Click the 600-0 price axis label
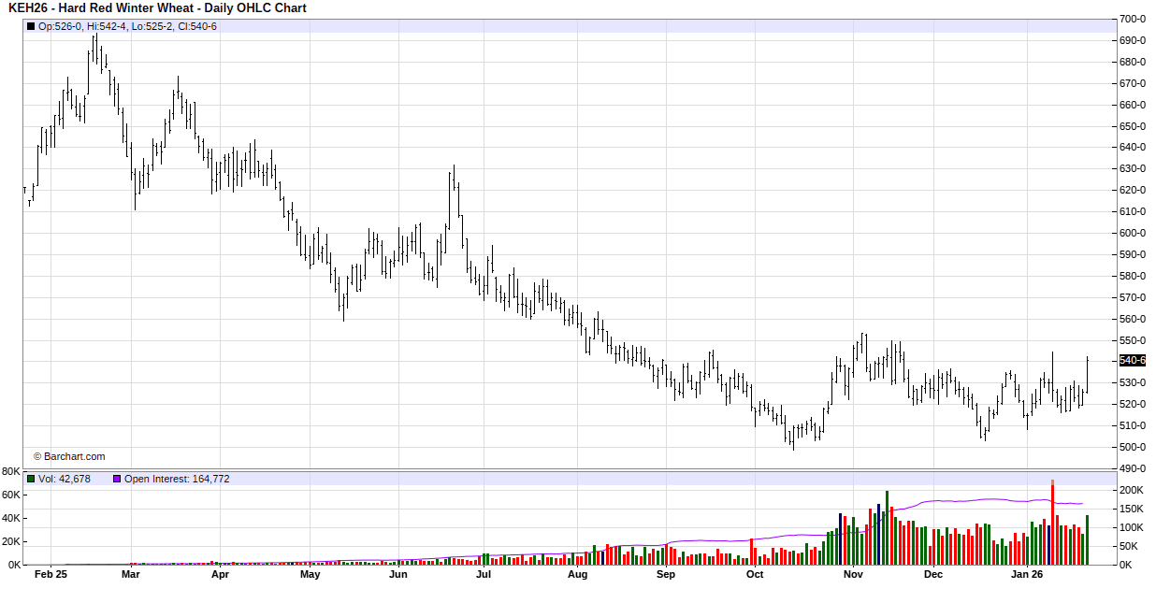1156x603 pixels. pyautogui.click(x=1133, y=233)
